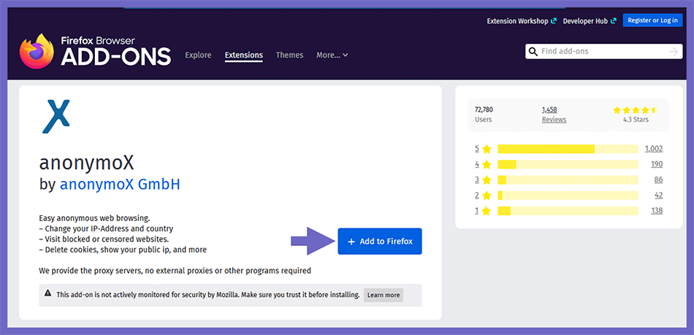This screenshot has height=335, width=694.
Task: Click the 4-star rating bar
Action: pos(568,164)
